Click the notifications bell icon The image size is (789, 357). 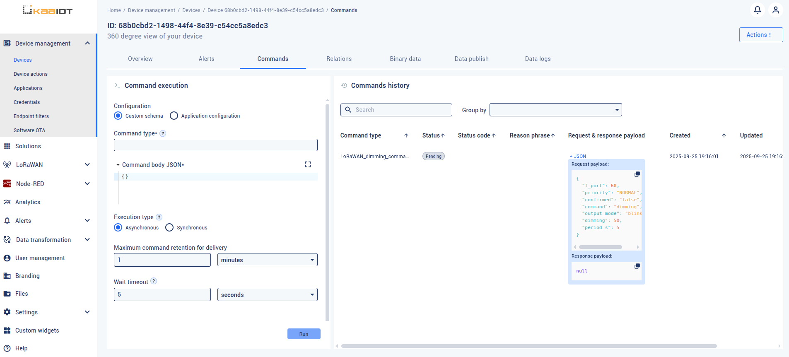tap(757, 10)
